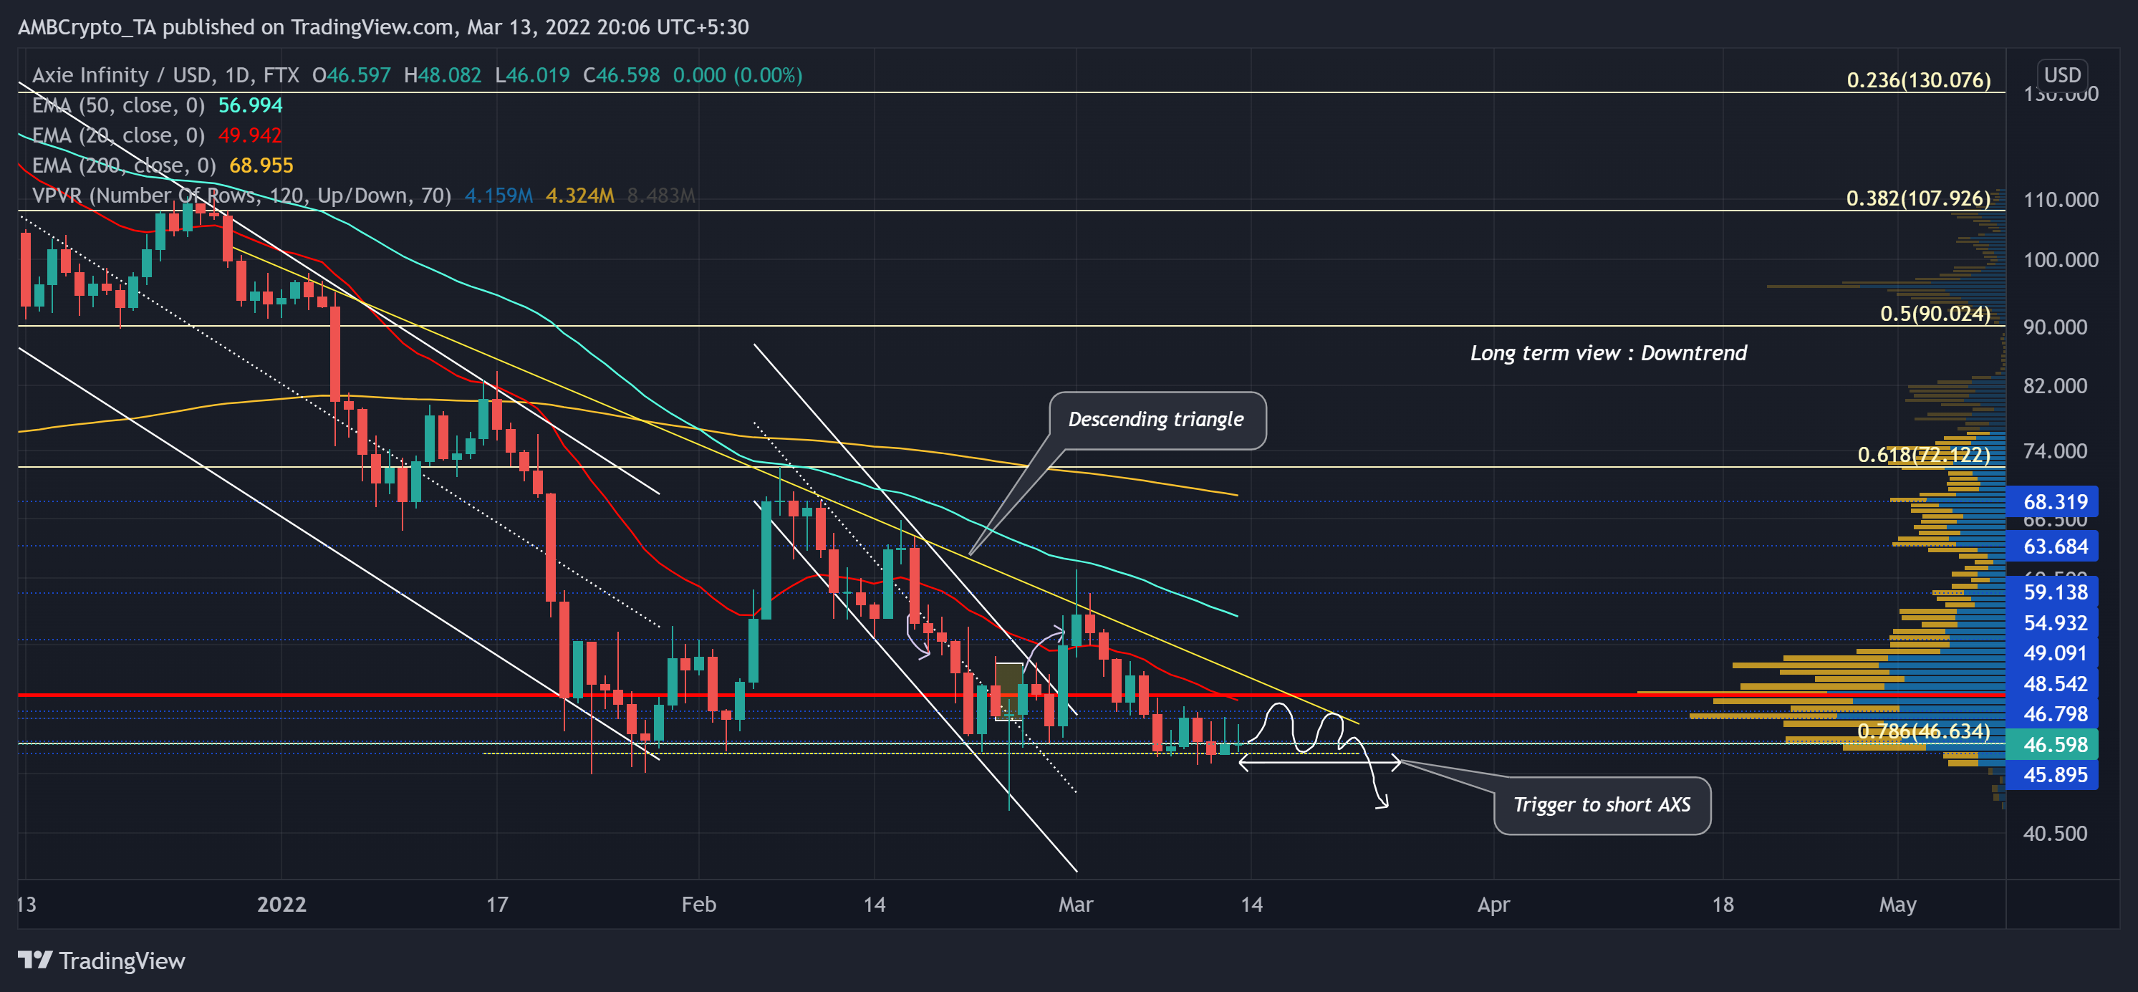The height and width of the screenshot is (992, 2138).
Task: Select the EMA (200, close, 0) indicator legend
Action: (124, 165)
